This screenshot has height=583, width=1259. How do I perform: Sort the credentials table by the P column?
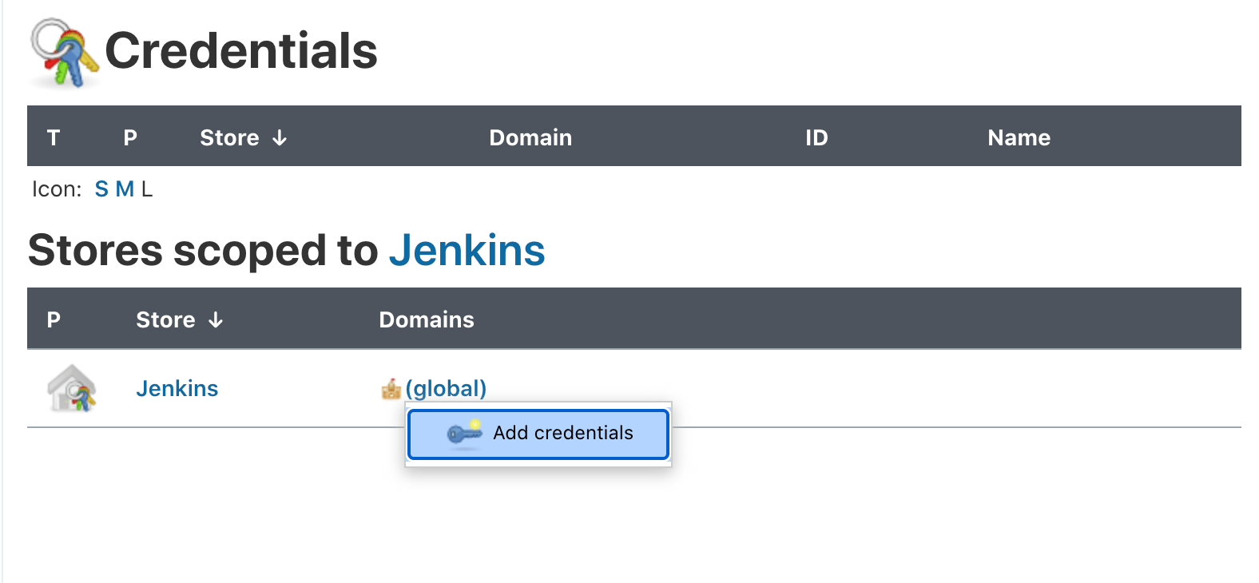130,137
